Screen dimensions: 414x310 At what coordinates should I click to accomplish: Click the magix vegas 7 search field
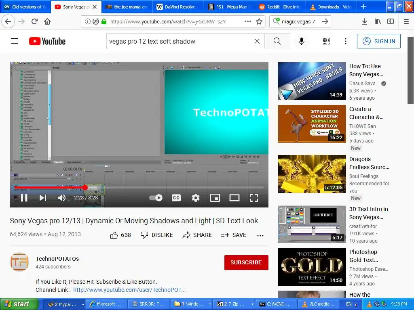298,21
